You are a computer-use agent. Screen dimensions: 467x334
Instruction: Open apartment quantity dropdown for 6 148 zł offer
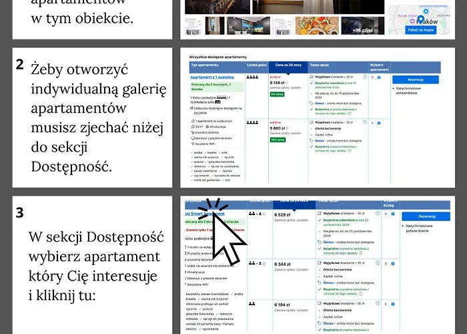pyautogui.click(x=374, y=77)
